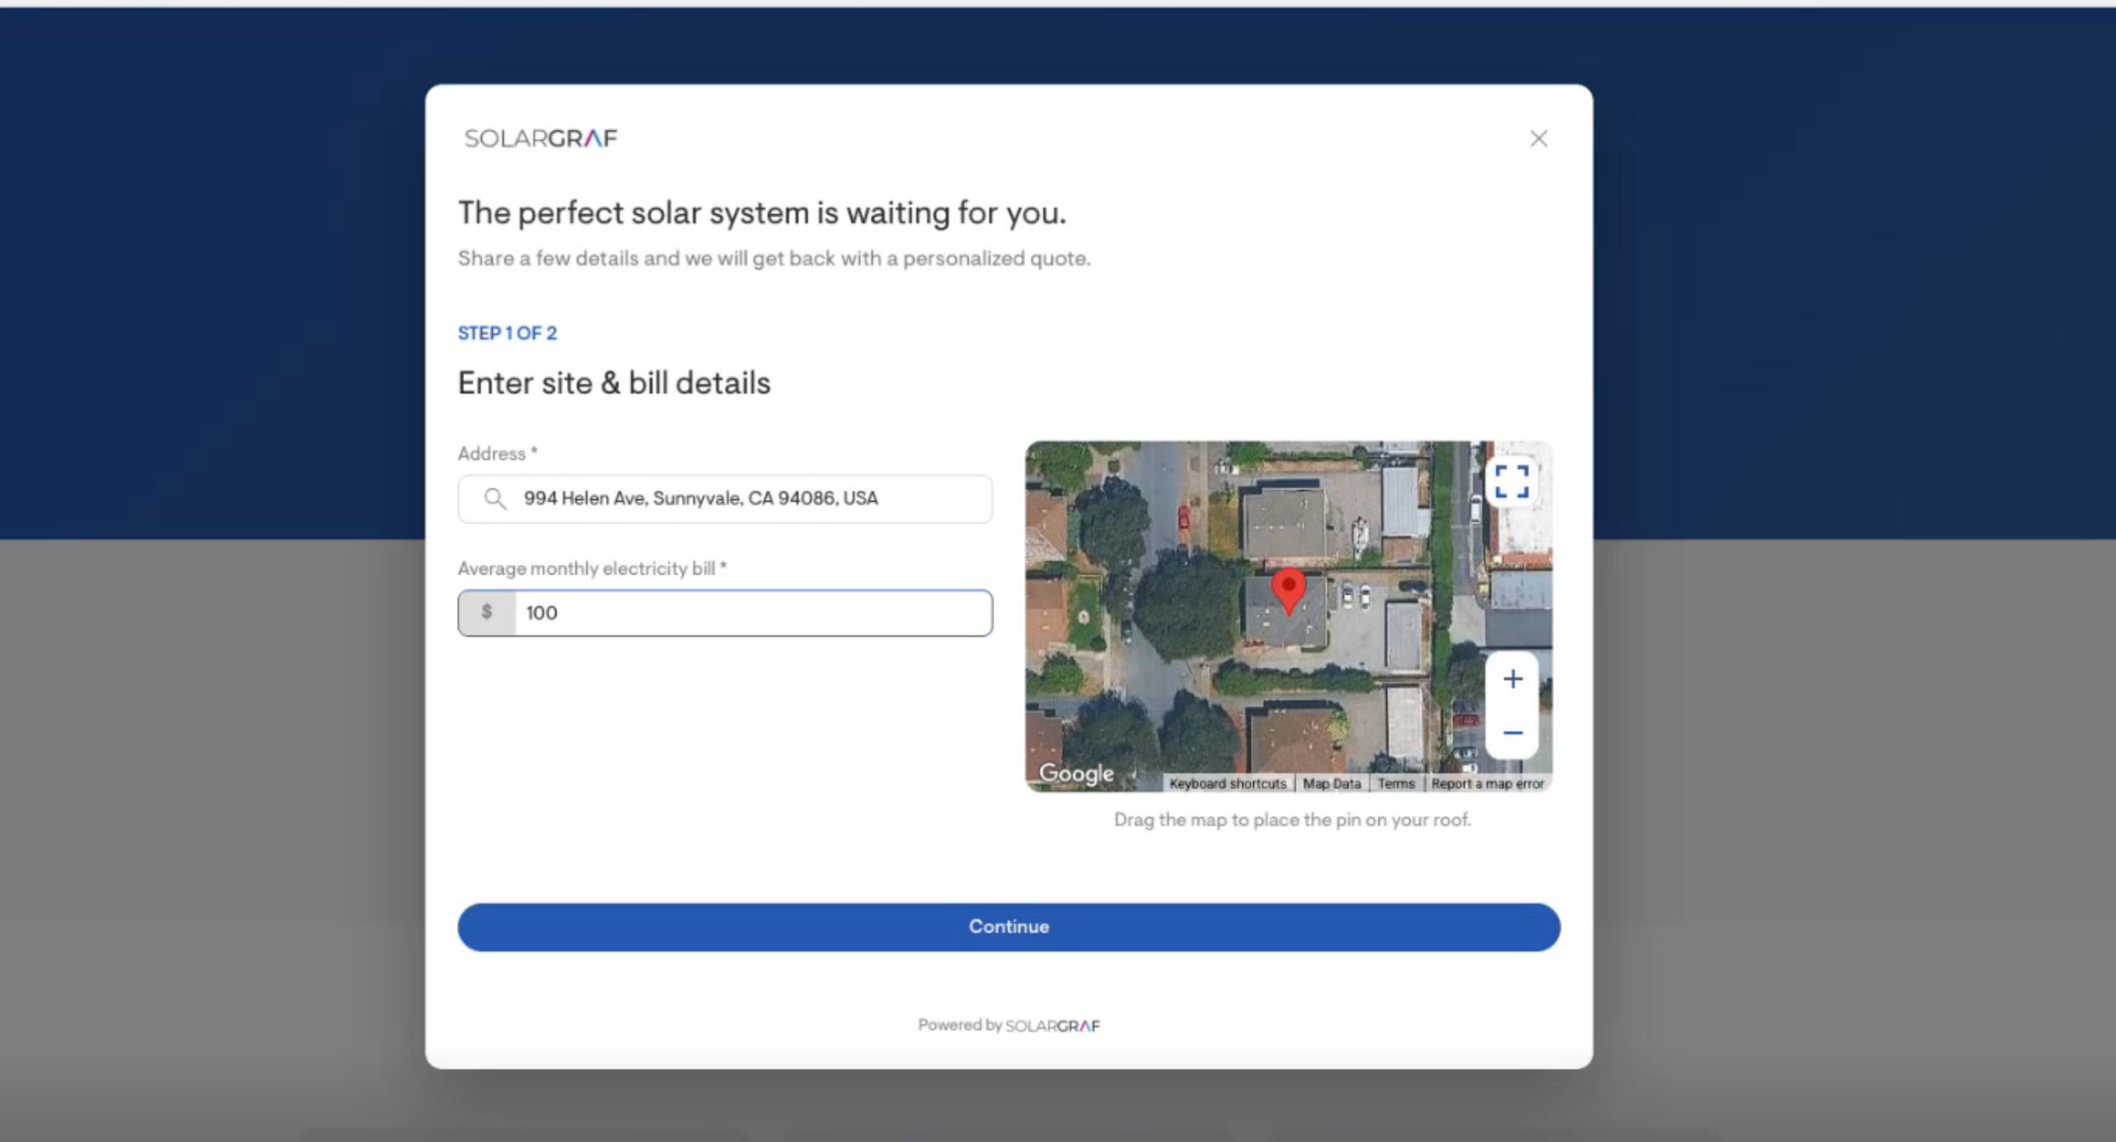Click the 'STEP 1 OF 2' text

coord(507,333)
